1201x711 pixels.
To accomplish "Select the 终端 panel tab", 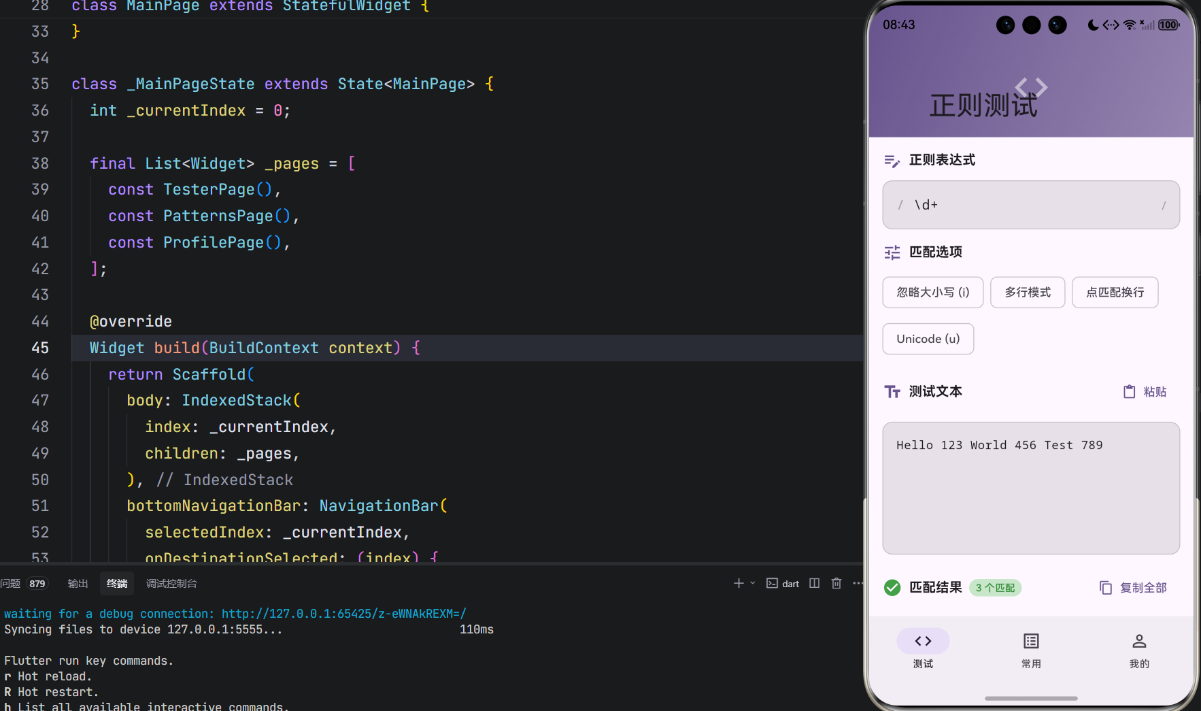I will tap(117, 583).
